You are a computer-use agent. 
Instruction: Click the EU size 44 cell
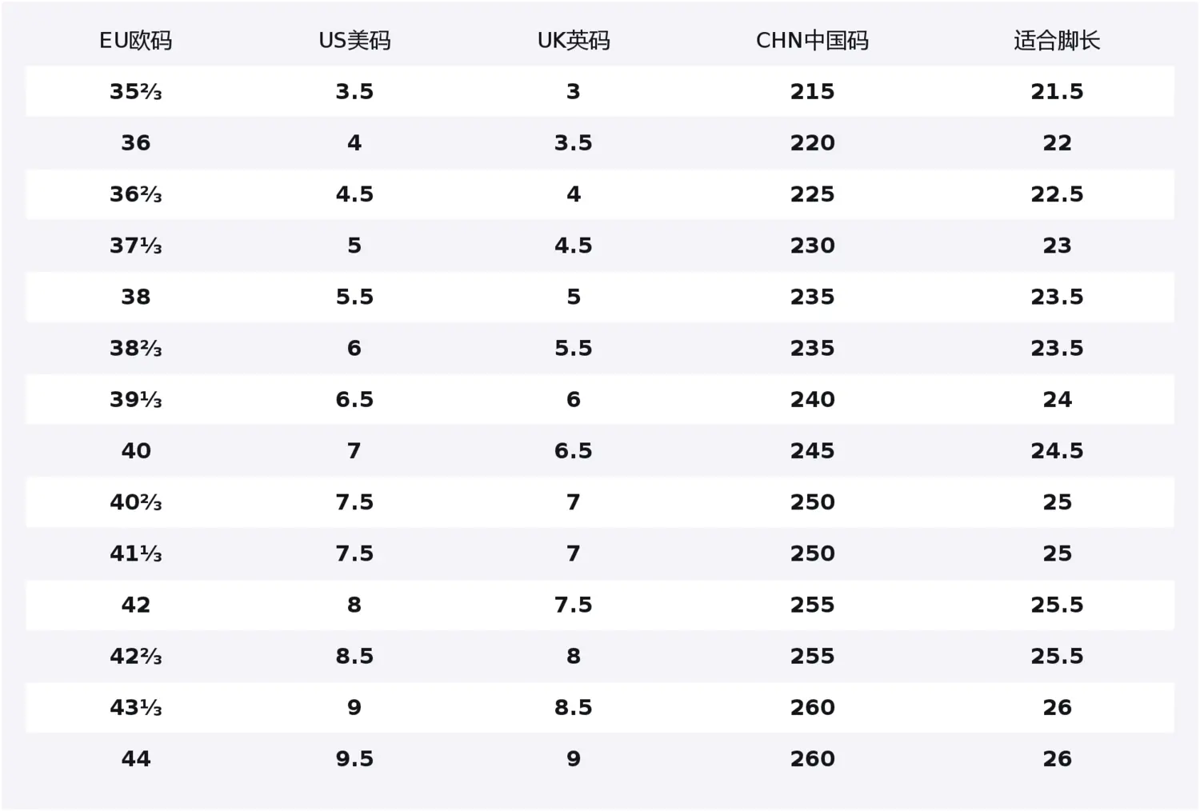point(136,758)
